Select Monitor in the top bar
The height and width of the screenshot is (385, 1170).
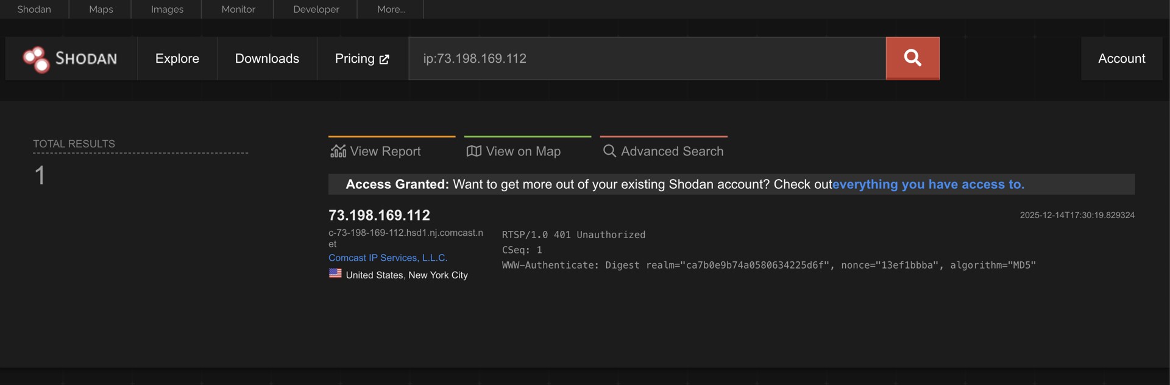[238, 9]
